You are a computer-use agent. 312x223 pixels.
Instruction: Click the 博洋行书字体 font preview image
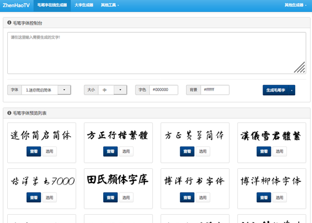(x=194, y=181)
